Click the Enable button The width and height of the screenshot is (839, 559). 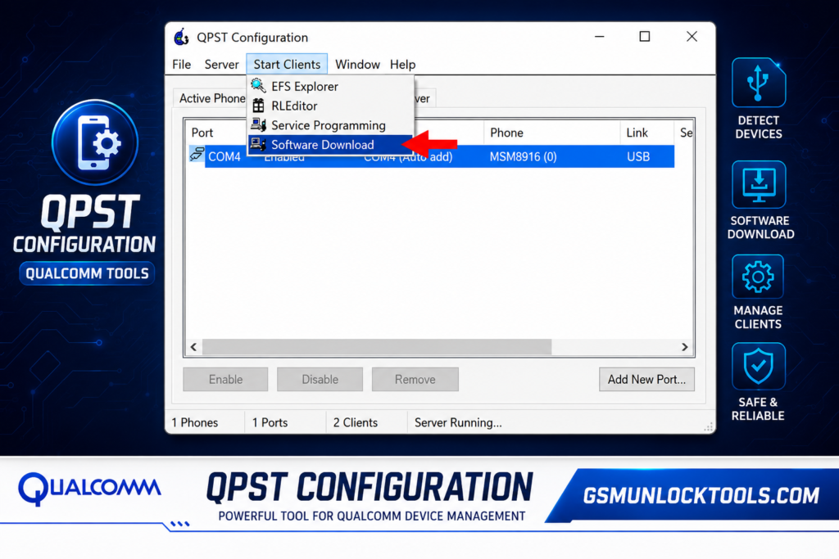[x=225, y=380]
